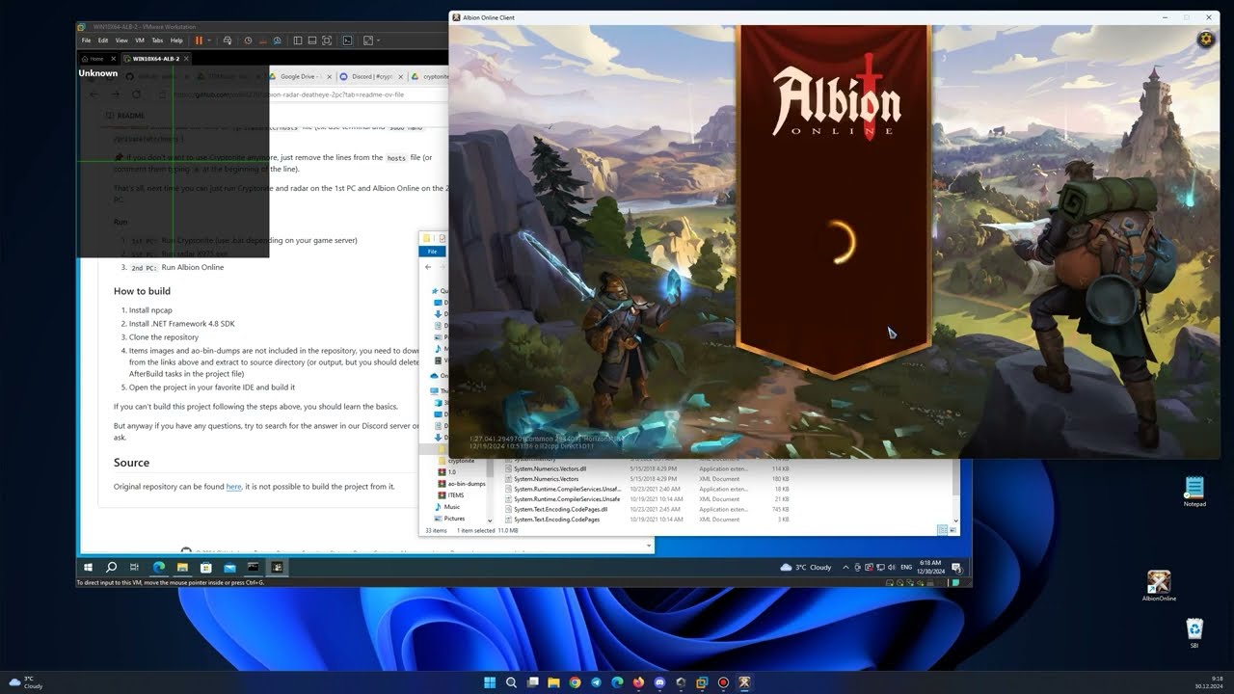
Task: Open the Edit menu in VMware Workstation
Action: pos(103,40)
